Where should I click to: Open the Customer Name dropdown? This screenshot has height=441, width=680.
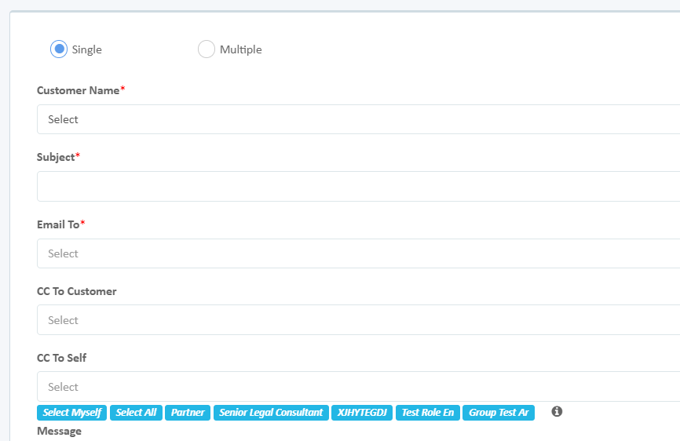(x=358, y=119)
